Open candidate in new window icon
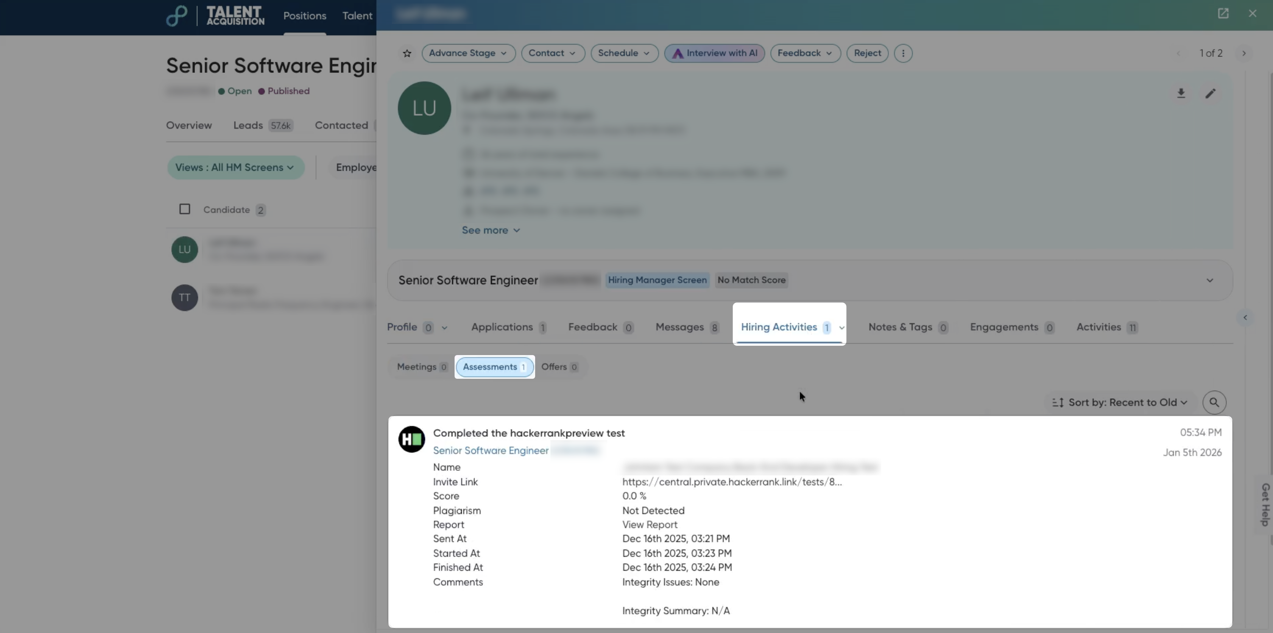The width and height of the screenshot is (1273, 633). [1223, 13]
